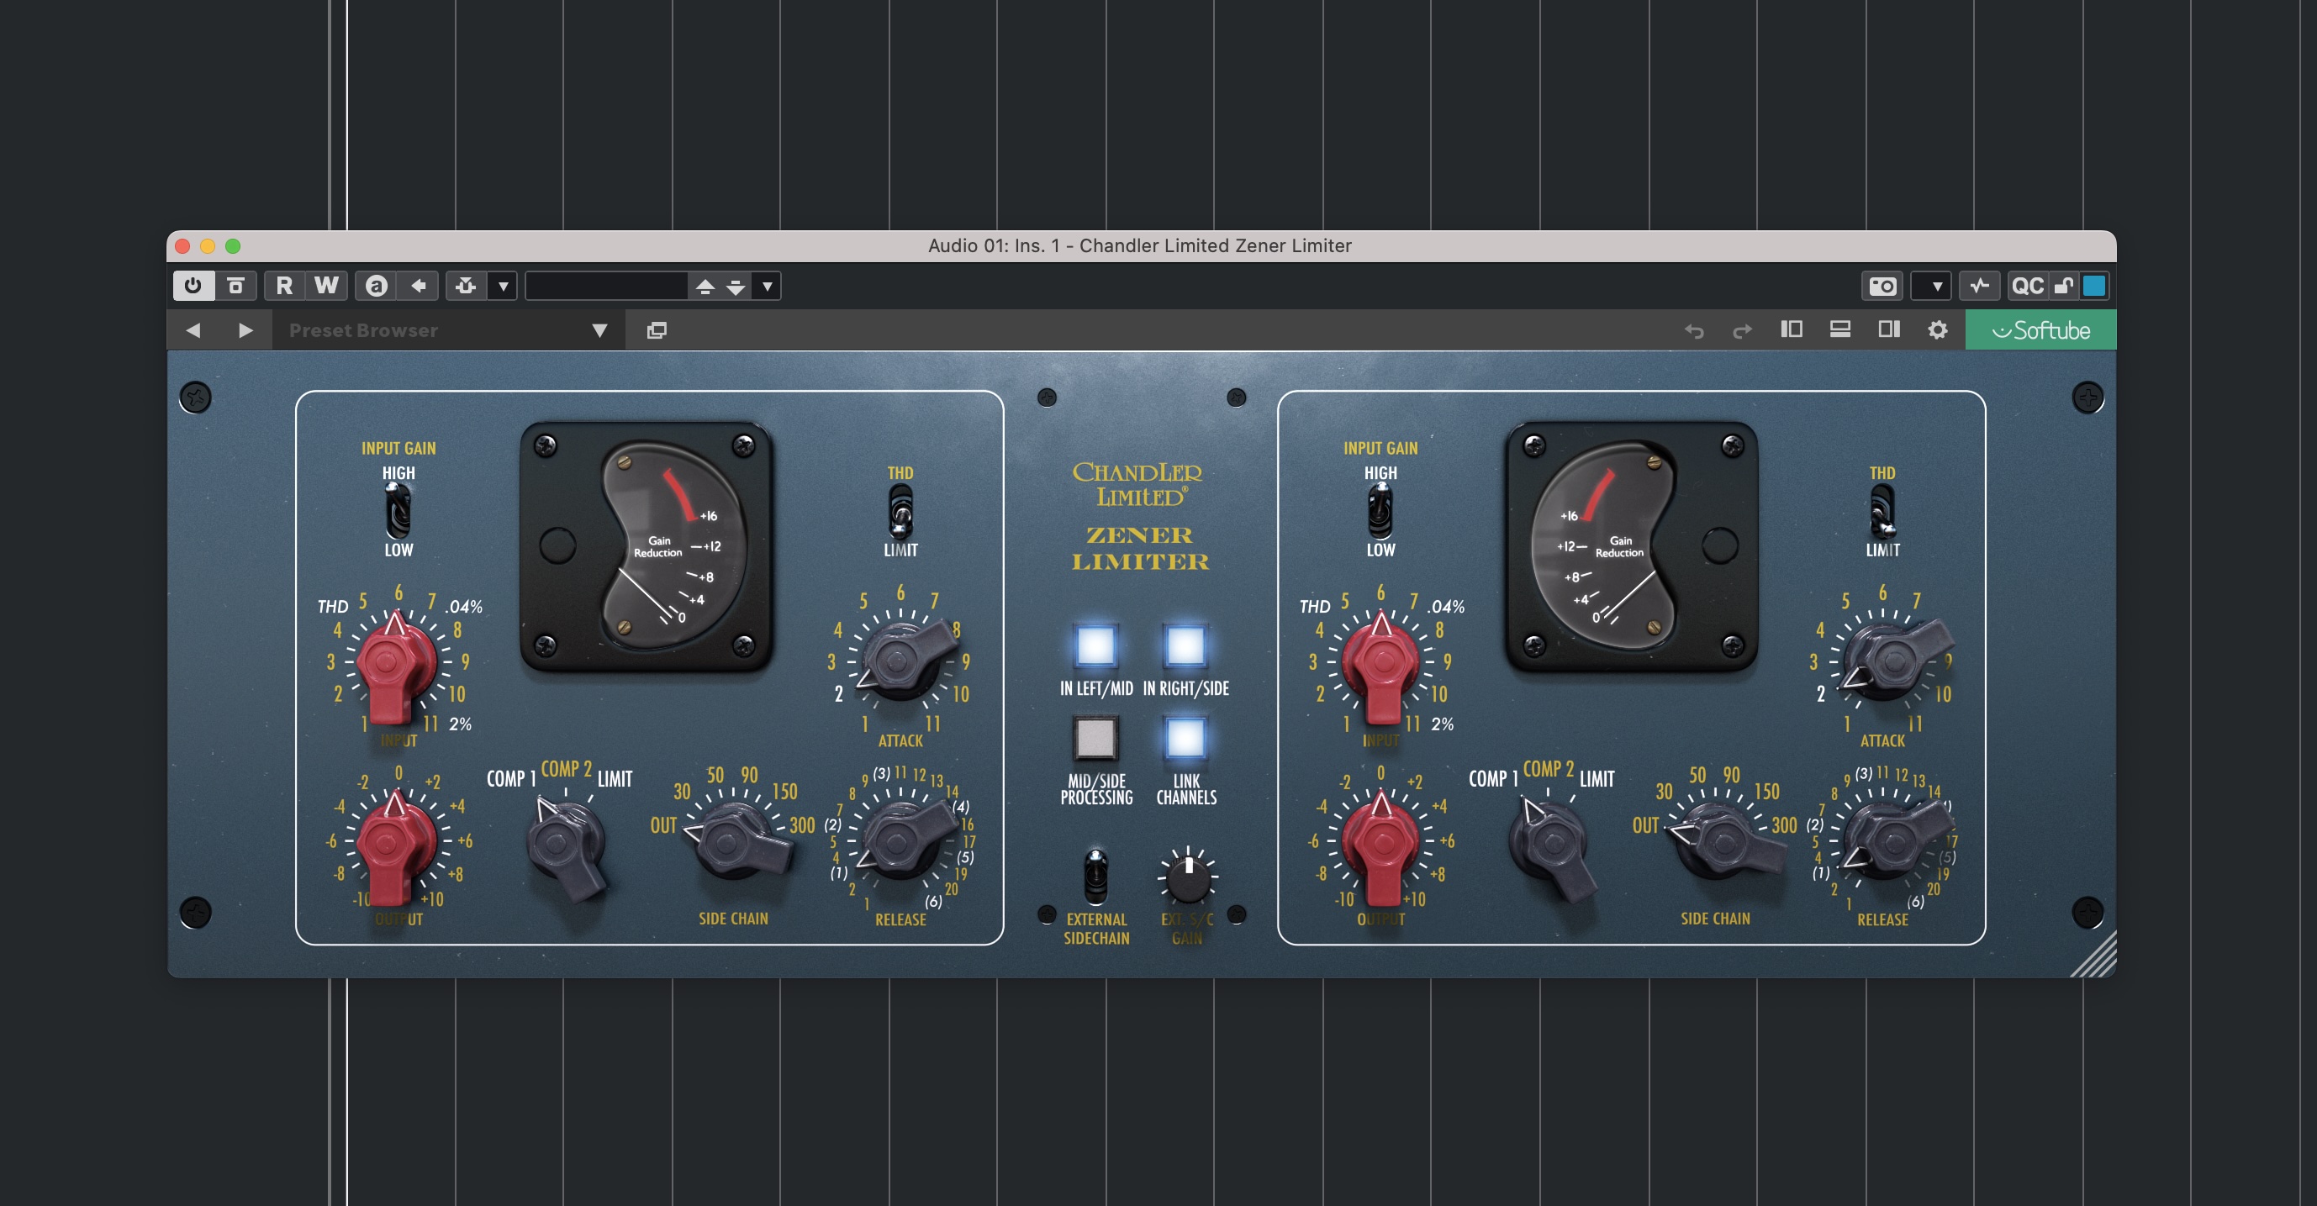Click the copy A to B arrow icon
2317x1206 pixels.
click(x=418, y=286)
